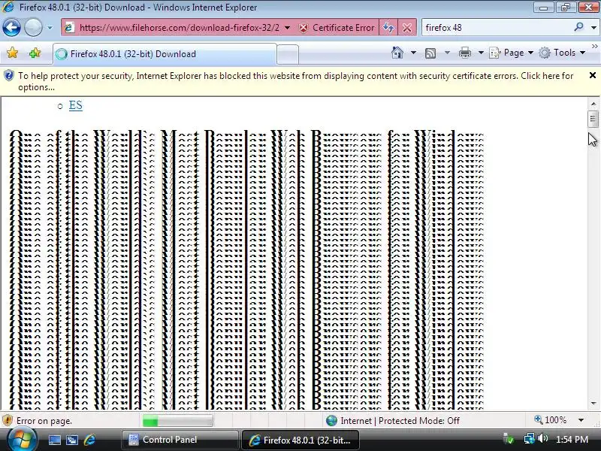Go back with the browser Back arrow
601x451 pixels.
point(11,28)
